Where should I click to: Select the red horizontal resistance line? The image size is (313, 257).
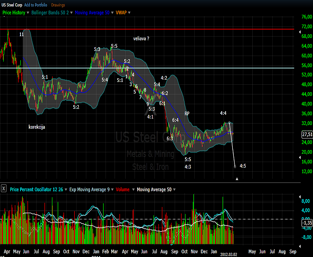(139, 29)
